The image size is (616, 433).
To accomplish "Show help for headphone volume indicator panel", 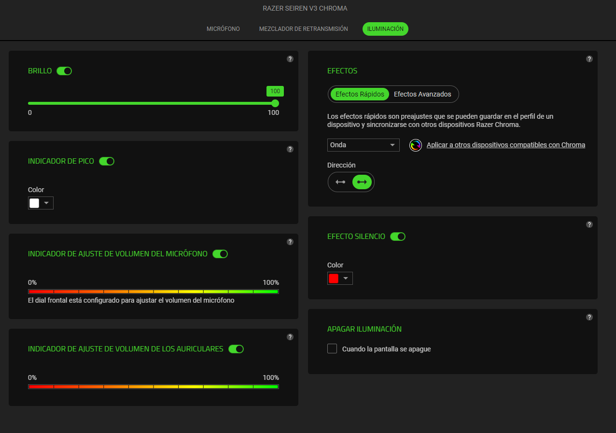I will 290,337.
